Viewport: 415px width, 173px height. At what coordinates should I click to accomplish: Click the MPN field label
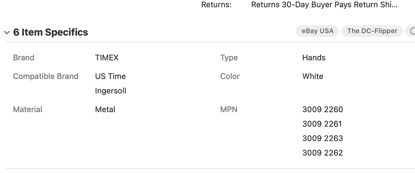pyautogui.click(x=229, y=109)
